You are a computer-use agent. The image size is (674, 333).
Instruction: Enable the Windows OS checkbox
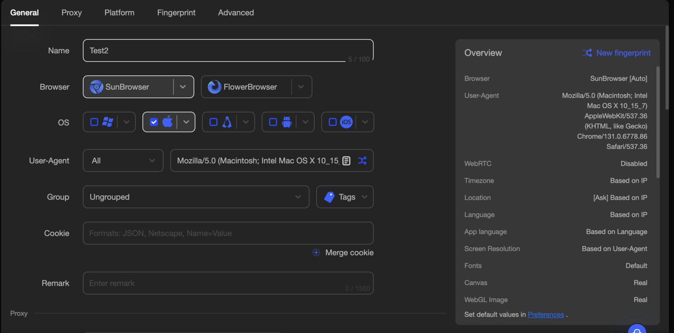[94, 122]
